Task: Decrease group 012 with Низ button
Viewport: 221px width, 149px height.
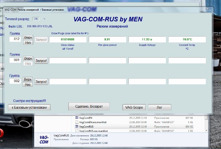Action: pyautogui.click(x=28, y=42)
